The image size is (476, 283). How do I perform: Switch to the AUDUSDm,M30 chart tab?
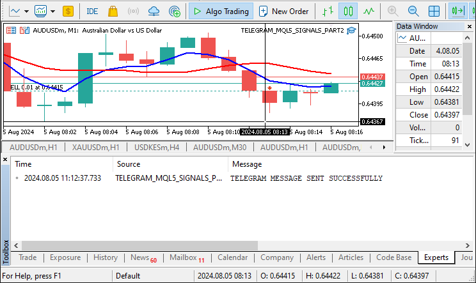tap(220, 148)
